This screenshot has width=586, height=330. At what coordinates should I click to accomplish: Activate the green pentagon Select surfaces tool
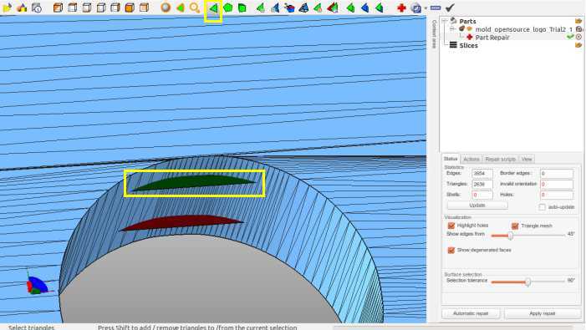pos(227,8)
